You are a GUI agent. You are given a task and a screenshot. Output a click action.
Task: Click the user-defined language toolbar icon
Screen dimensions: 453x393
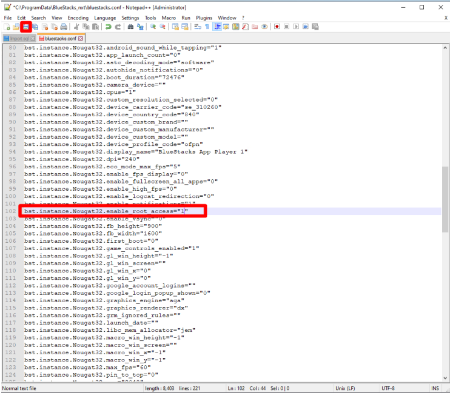point(226,27)
